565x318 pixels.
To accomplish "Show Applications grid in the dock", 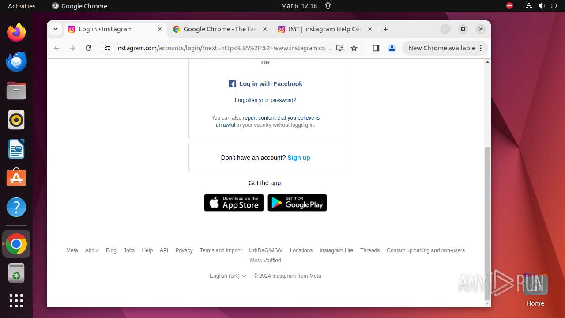I will point(16,301).
